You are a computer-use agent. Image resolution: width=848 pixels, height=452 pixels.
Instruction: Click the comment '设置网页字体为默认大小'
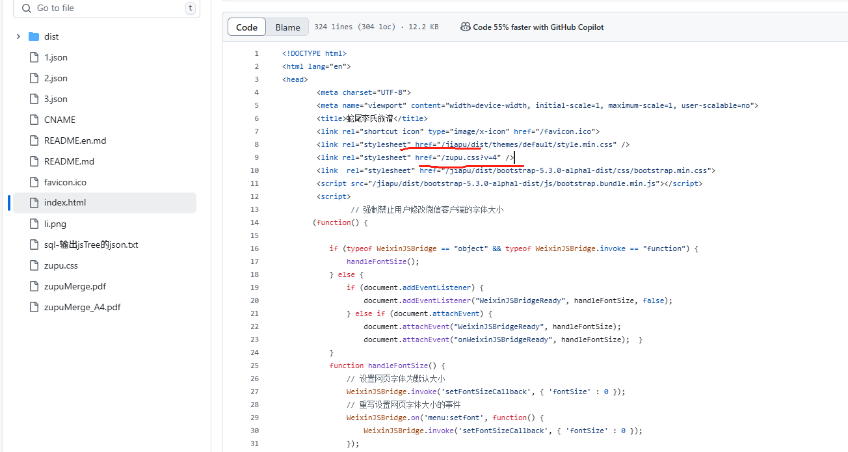coord(395,379)
